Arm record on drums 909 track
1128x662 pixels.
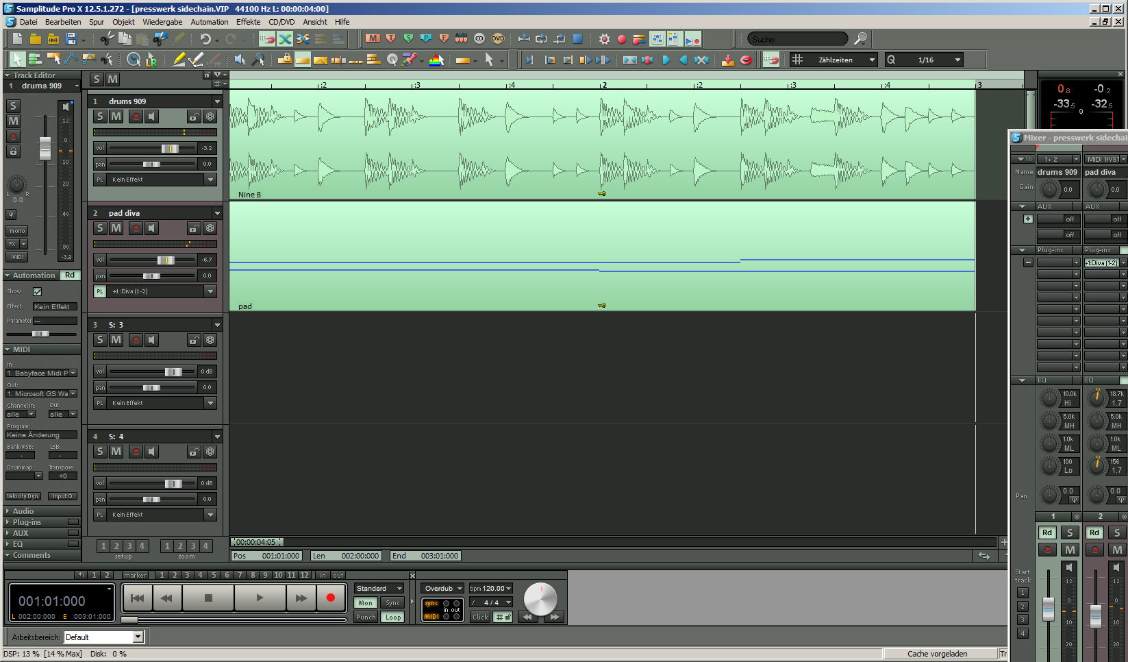click(x=136, y=117)
